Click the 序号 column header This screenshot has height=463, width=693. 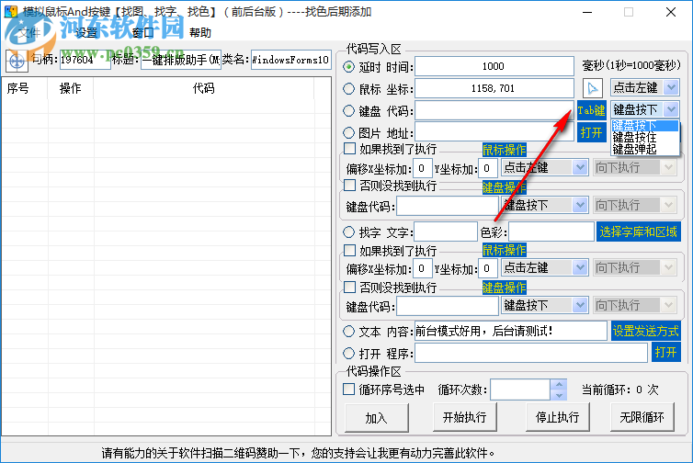tap(25, 88)
